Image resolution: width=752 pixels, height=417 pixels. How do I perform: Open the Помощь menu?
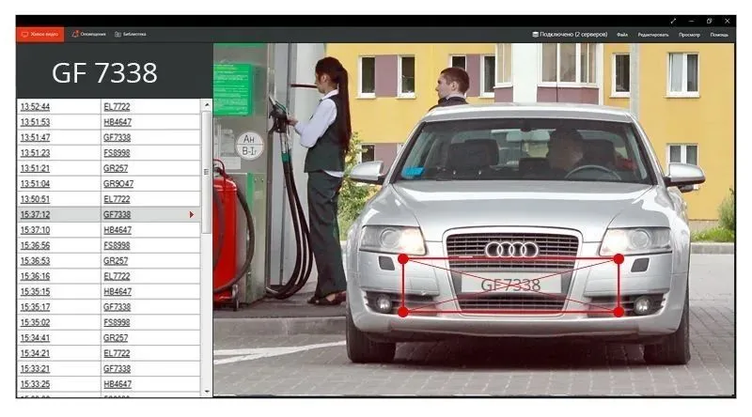[719, 34]
